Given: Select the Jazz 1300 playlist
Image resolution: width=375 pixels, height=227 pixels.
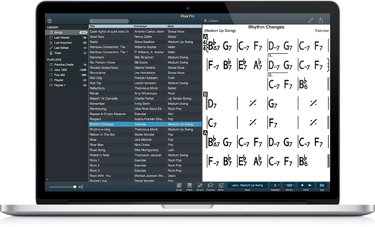Looking at the screenshot, I should tap(60, 69).
